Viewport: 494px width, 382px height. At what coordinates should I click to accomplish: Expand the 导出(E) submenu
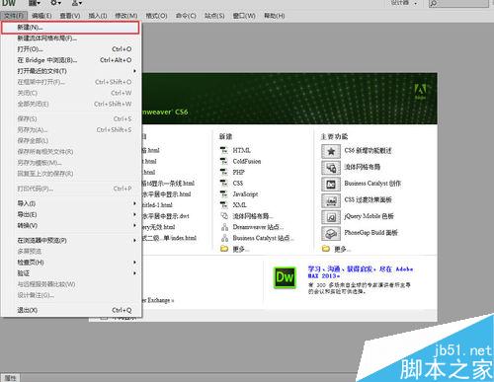point(134,214)
